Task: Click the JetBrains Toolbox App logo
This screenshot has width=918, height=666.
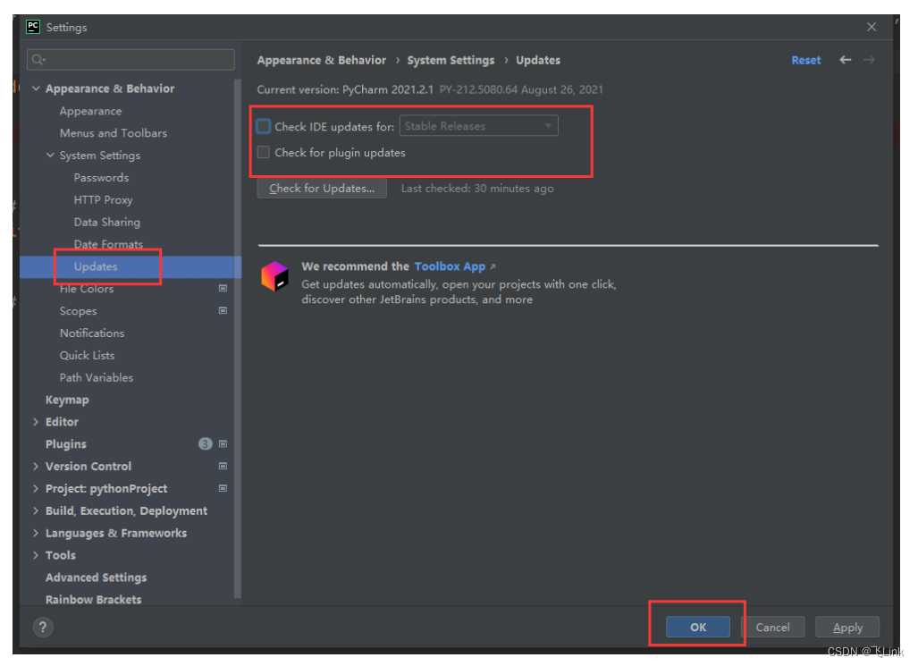Action: click(274, 276)
